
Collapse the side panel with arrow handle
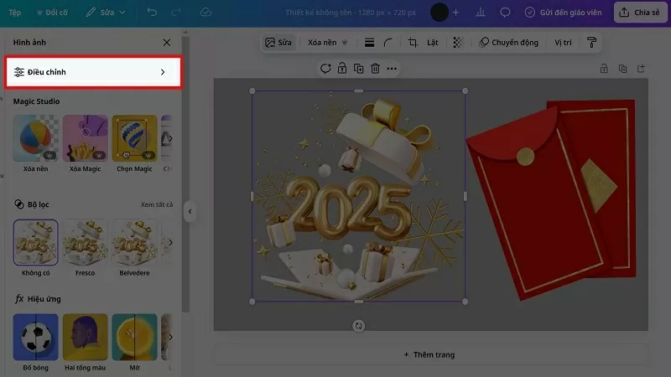point(190,212)
